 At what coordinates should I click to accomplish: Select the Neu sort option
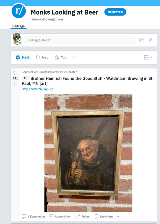click(42, 58)
